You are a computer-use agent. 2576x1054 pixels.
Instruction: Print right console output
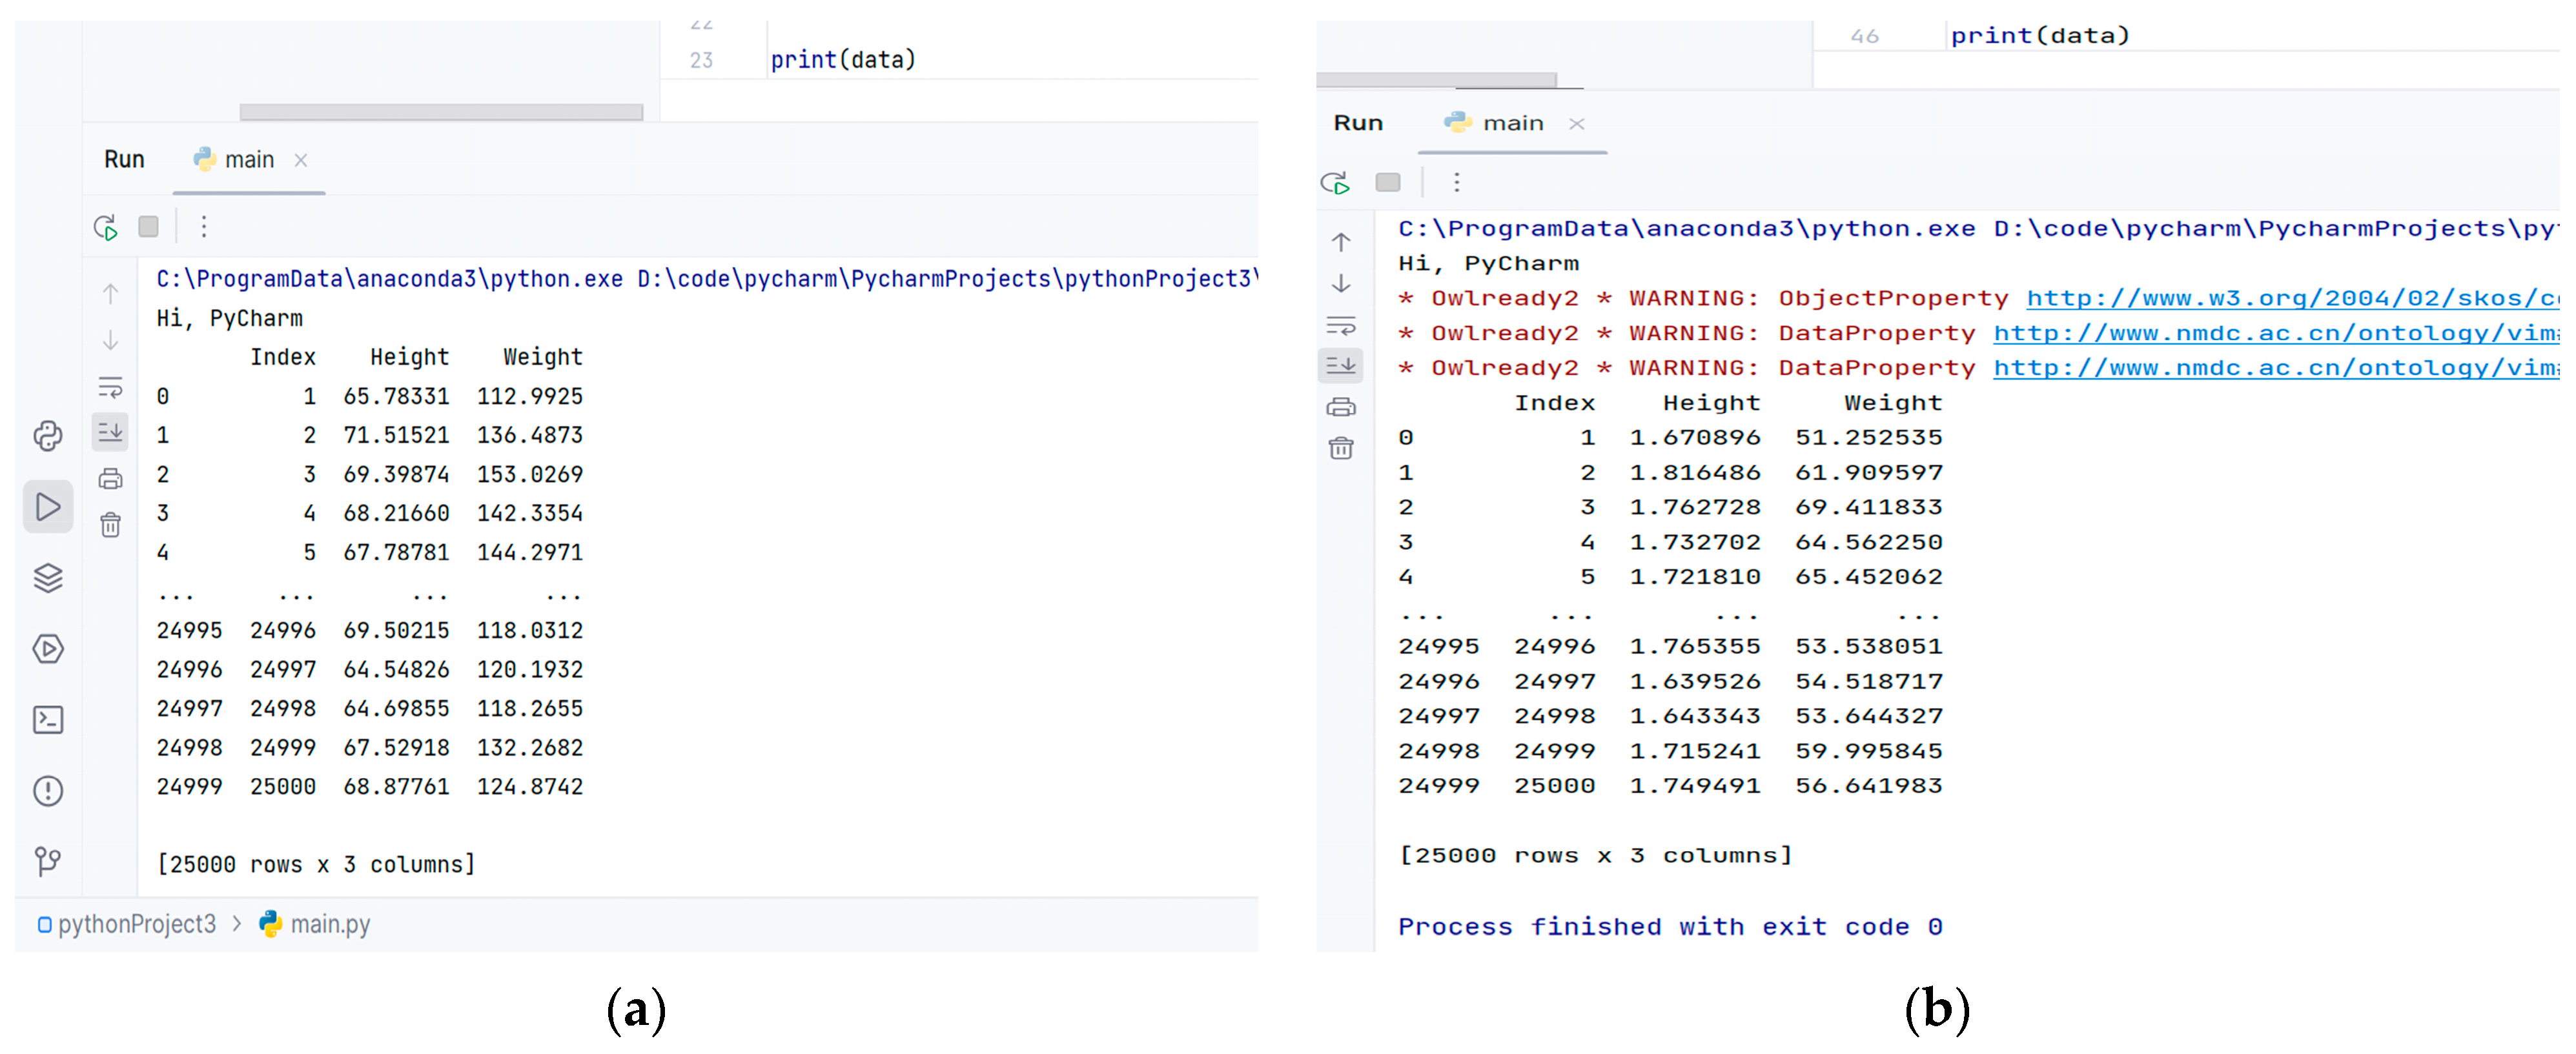tap(1342, 407)
